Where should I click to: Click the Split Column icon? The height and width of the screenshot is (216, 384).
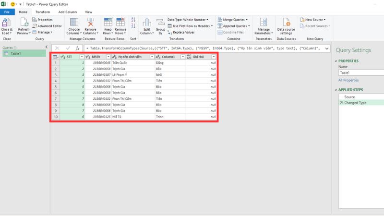pyautogui.click(x=146, y=24)
